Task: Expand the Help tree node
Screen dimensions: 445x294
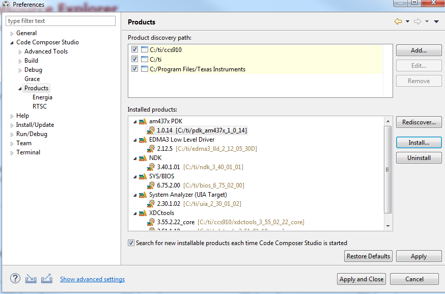Action: [12, 116]
